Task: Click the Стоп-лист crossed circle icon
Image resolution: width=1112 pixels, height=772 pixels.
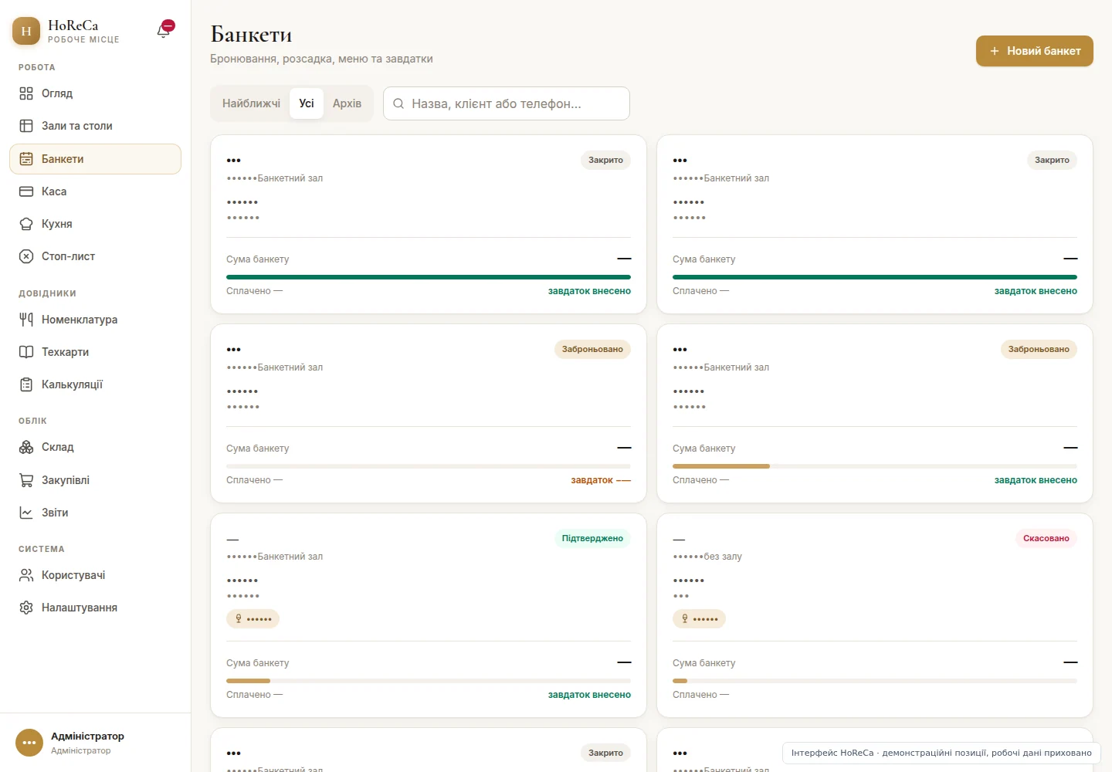Action: click(x=26, y=256)
